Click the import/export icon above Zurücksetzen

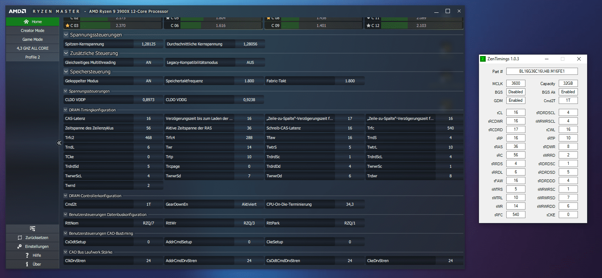coord(33,229)
